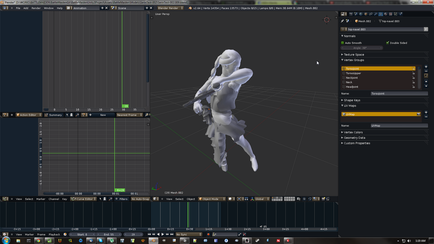Select the NeckJoint vertex group

point(352,78)
